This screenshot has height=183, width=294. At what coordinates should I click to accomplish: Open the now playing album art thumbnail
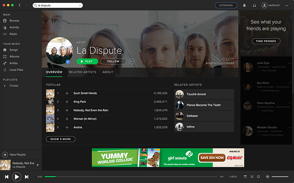pos(5,165)
